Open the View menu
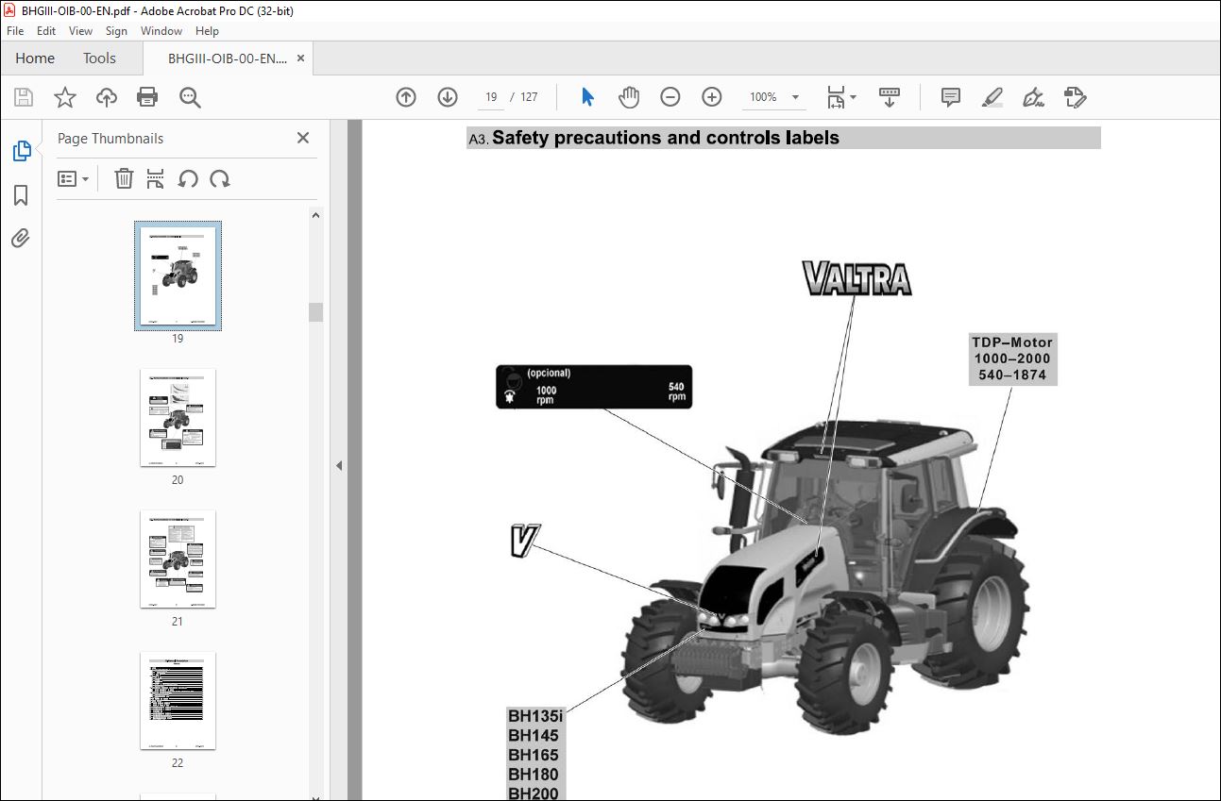This screenshot has height=801, width=1221. (x=81, y=31)
